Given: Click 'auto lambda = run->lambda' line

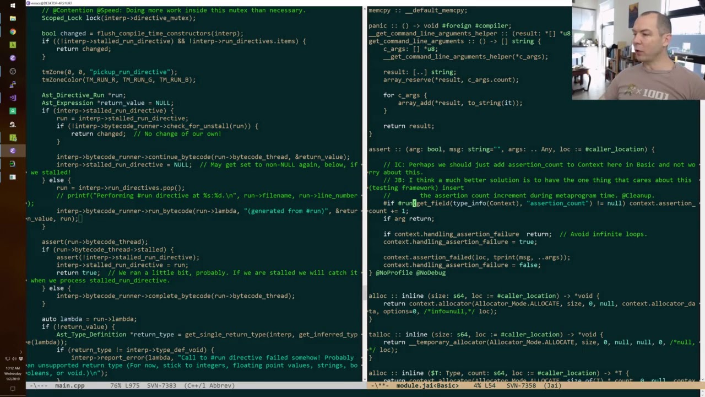Looking at the screenshot, I should coord(89,319).
